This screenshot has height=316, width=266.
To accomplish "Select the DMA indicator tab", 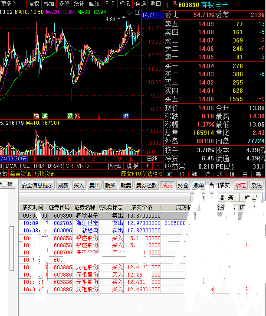I will point(11,166).
